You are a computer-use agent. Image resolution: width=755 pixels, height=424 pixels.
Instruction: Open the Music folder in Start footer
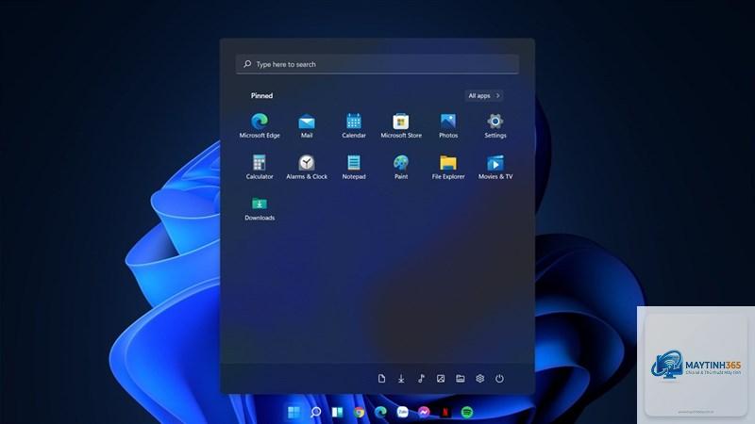click(x=421, y=379)
